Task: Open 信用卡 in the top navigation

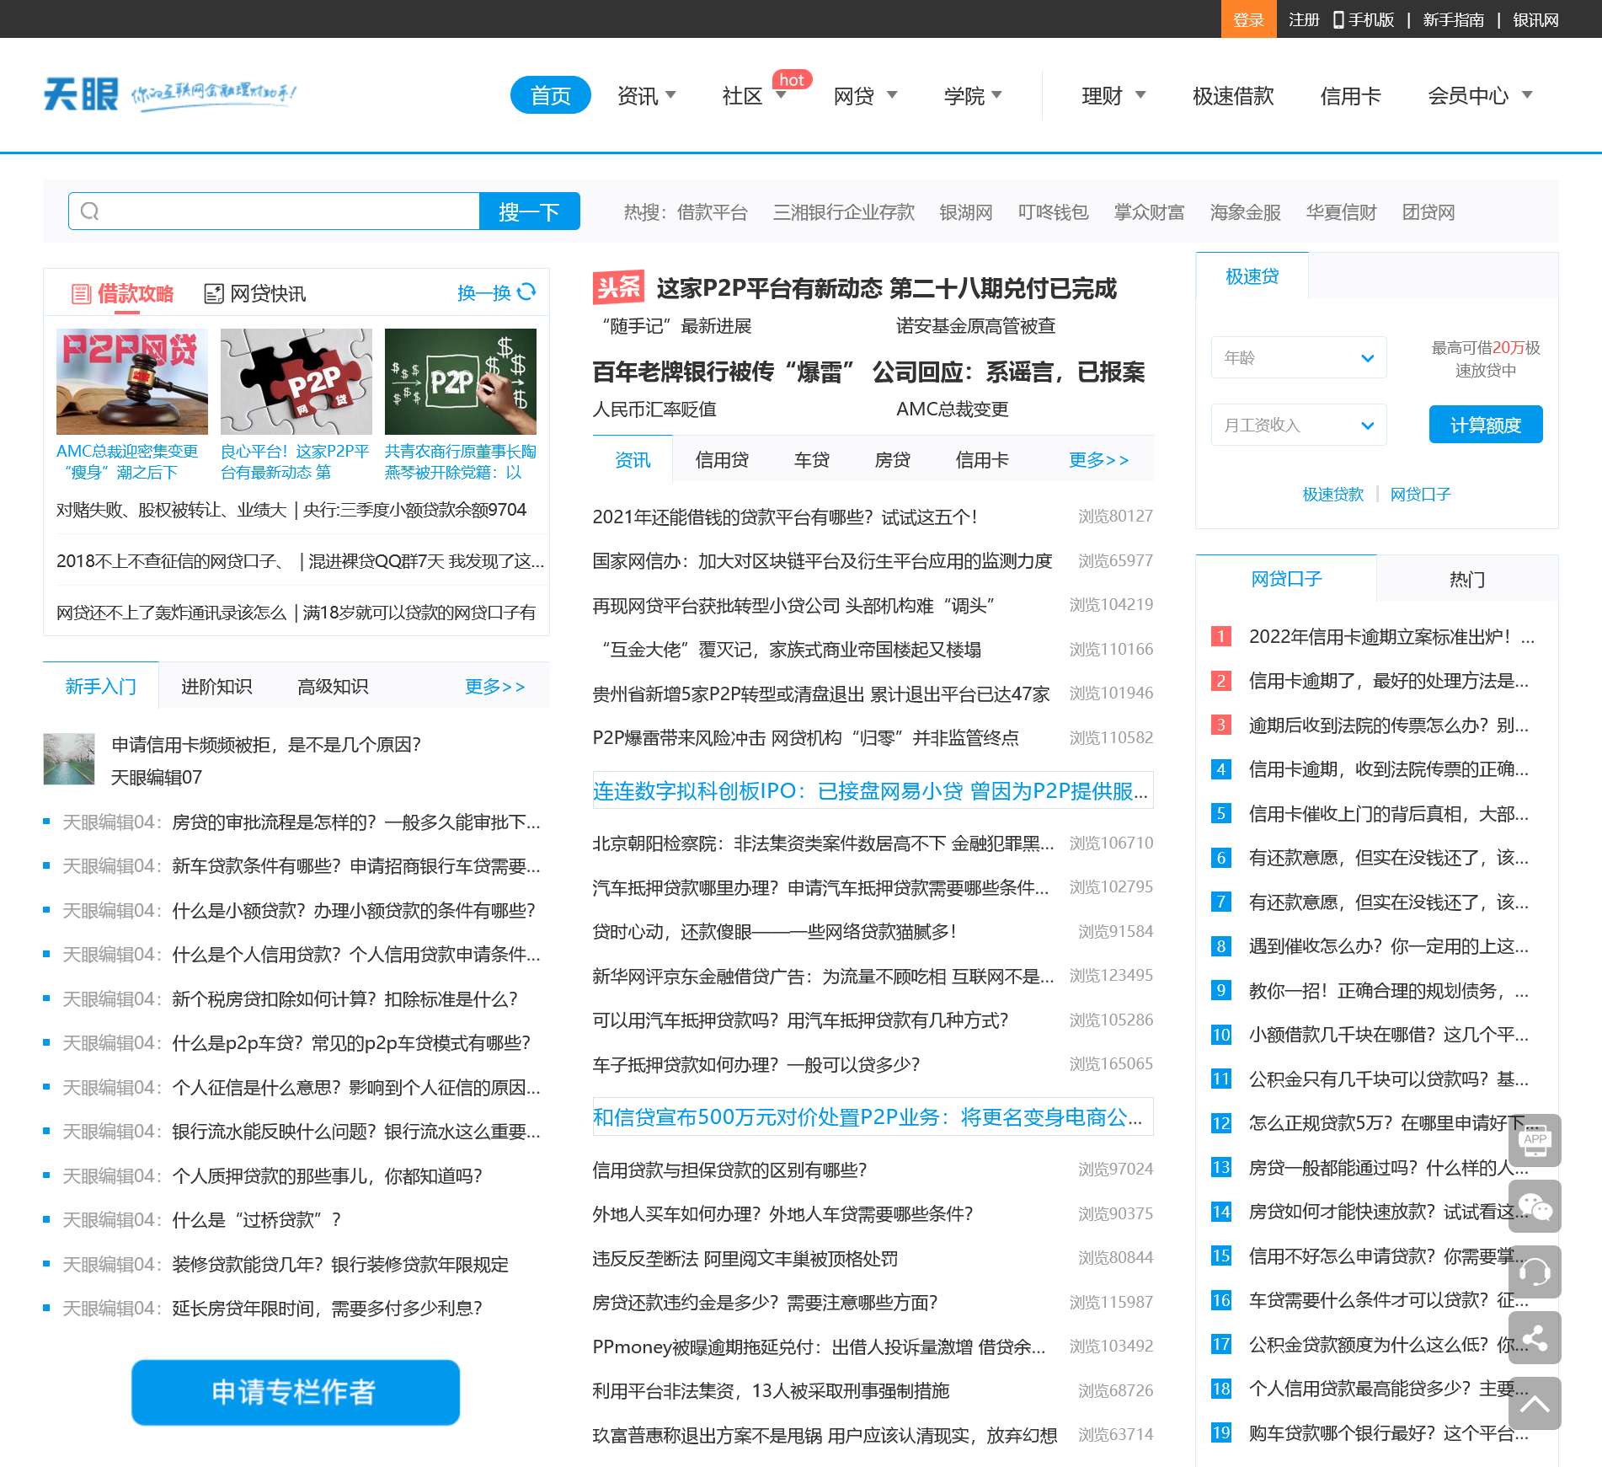Action: [1351, 96]
